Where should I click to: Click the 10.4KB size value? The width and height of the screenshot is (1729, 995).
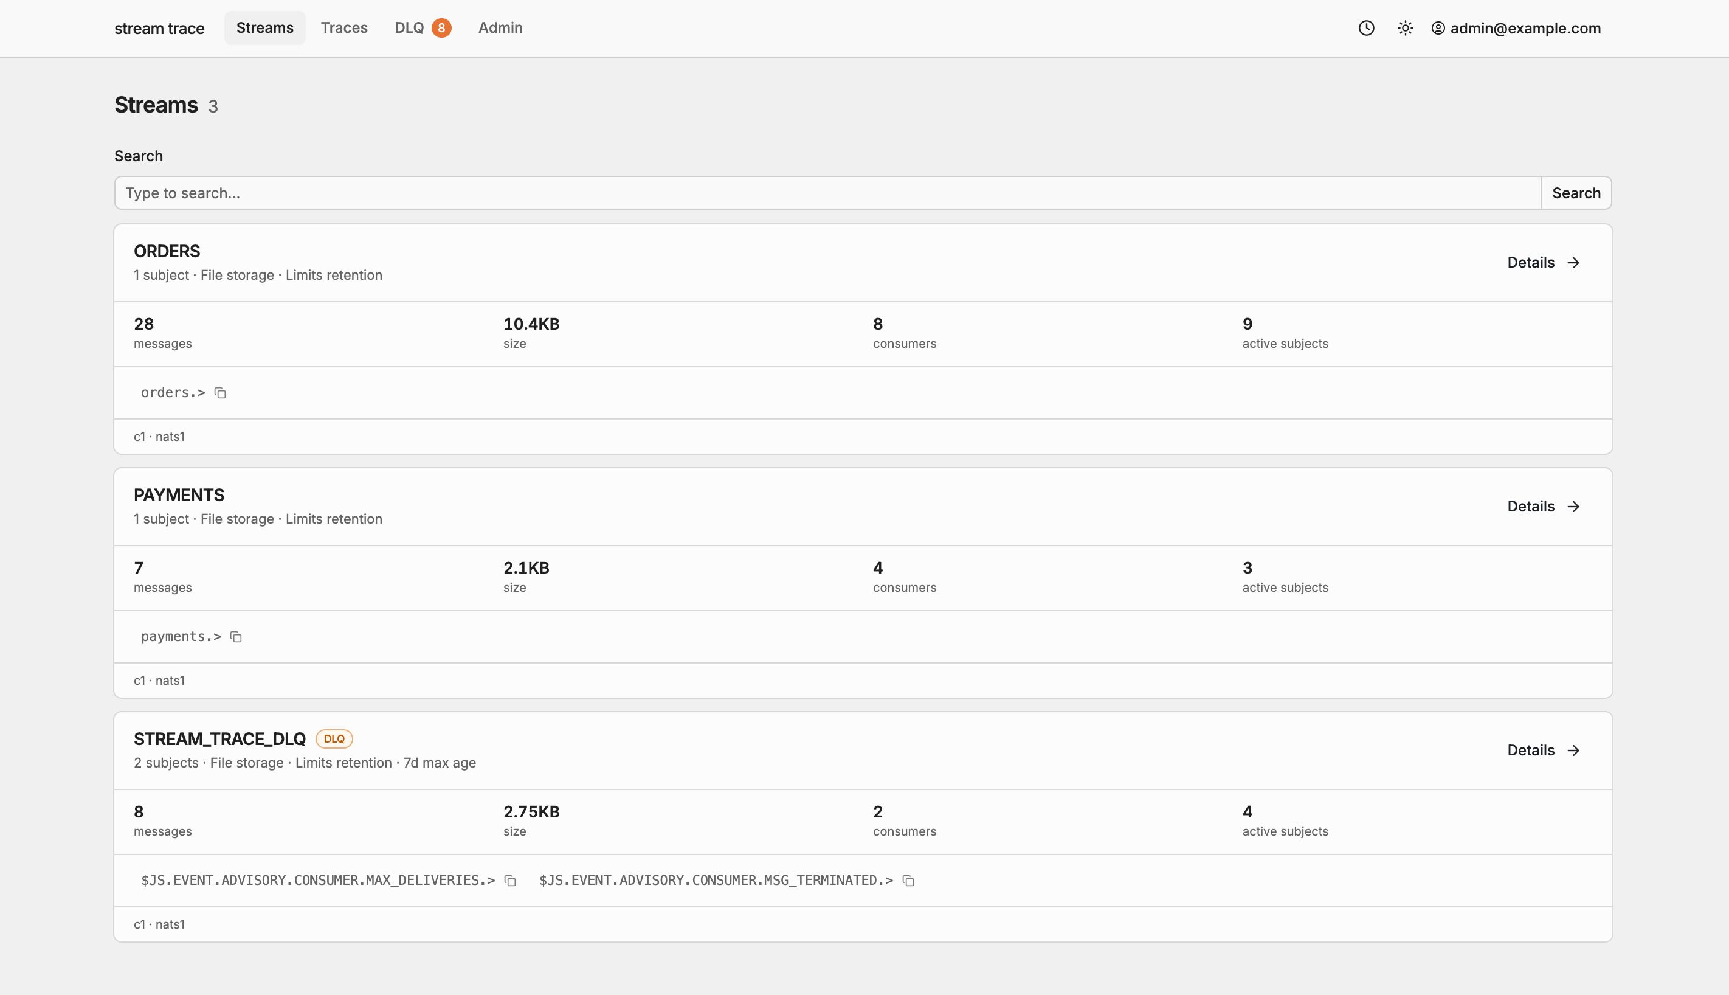(531, 324)
